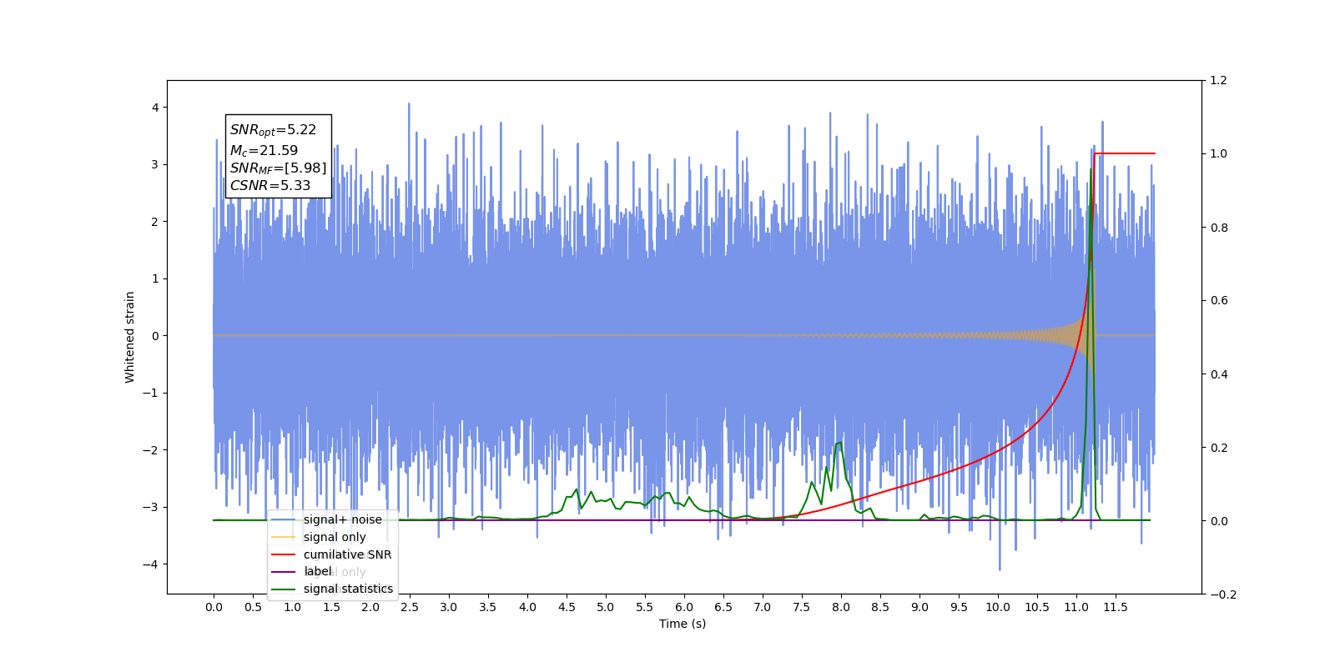Click the red line sample beside cumilative SNR
This screenshot has height=667, width=1335.
[x=284, y=554]
